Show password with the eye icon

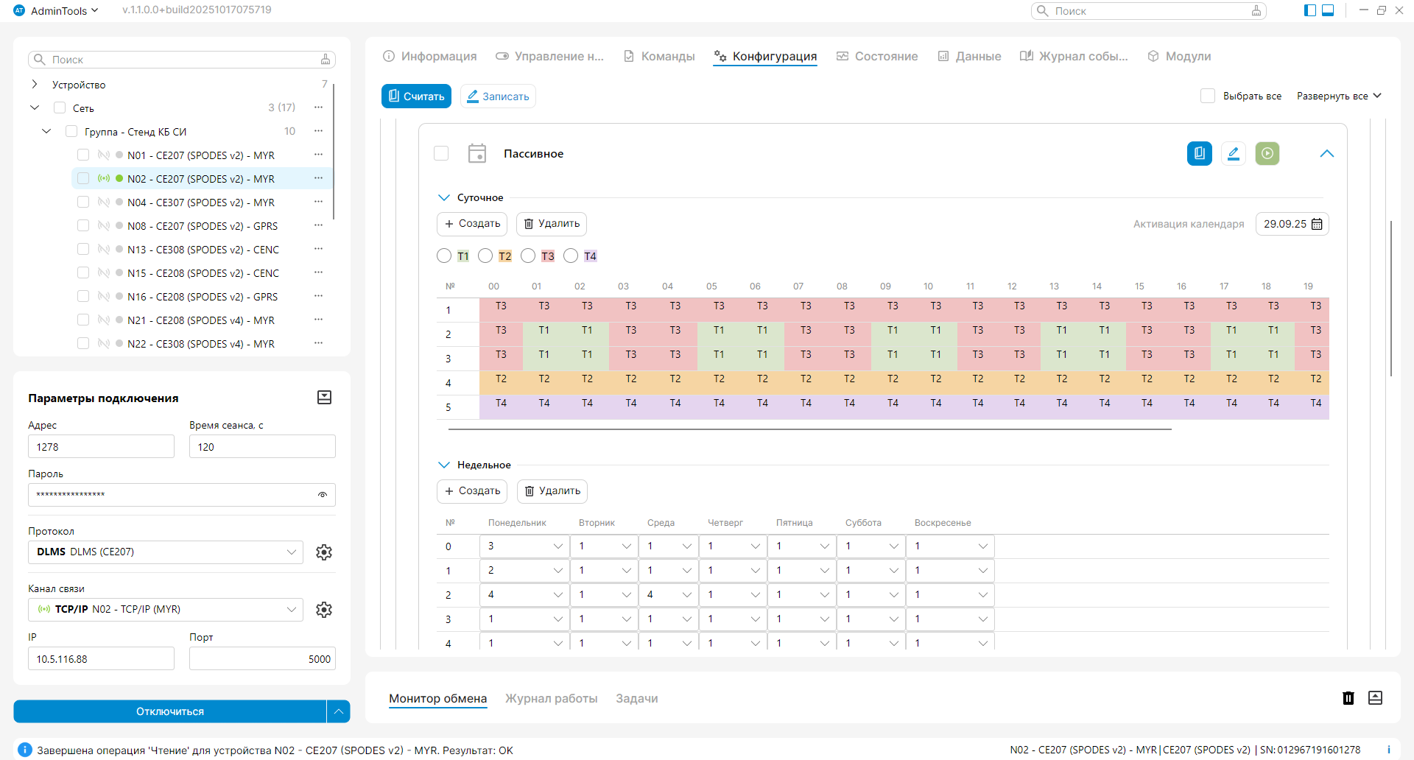tap(323, 495)
